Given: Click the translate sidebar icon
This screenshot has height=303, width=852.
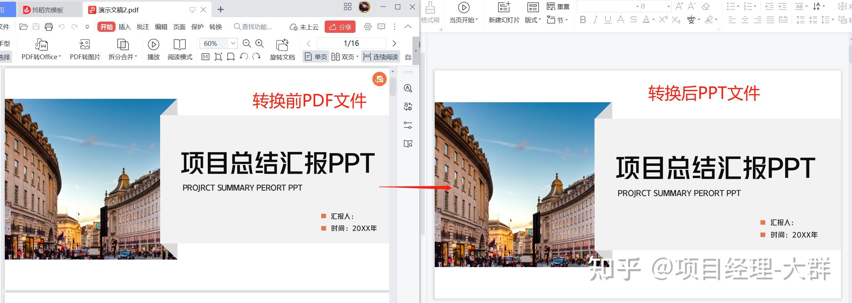Looking at the screenshot, I should (408, 107).
